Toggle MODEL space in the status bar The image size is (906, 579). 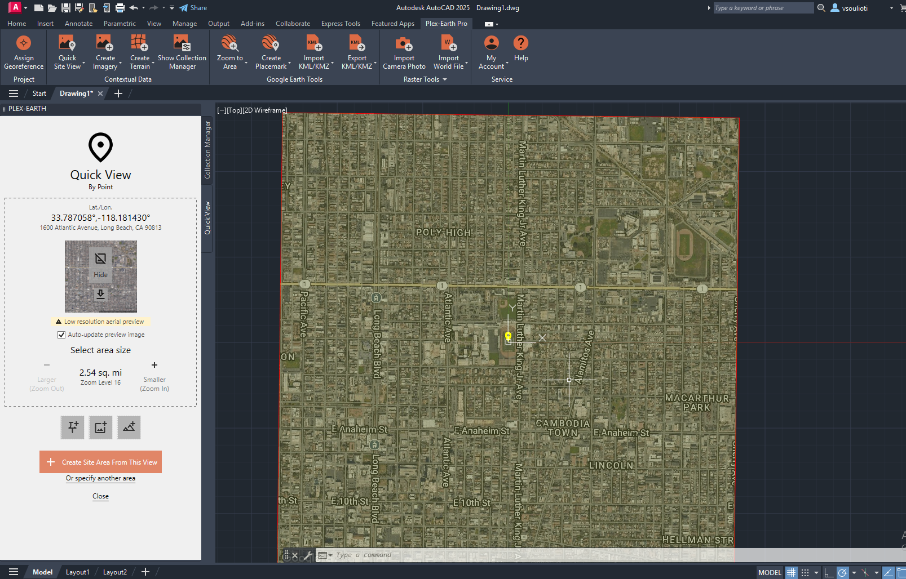click(770, 572)
